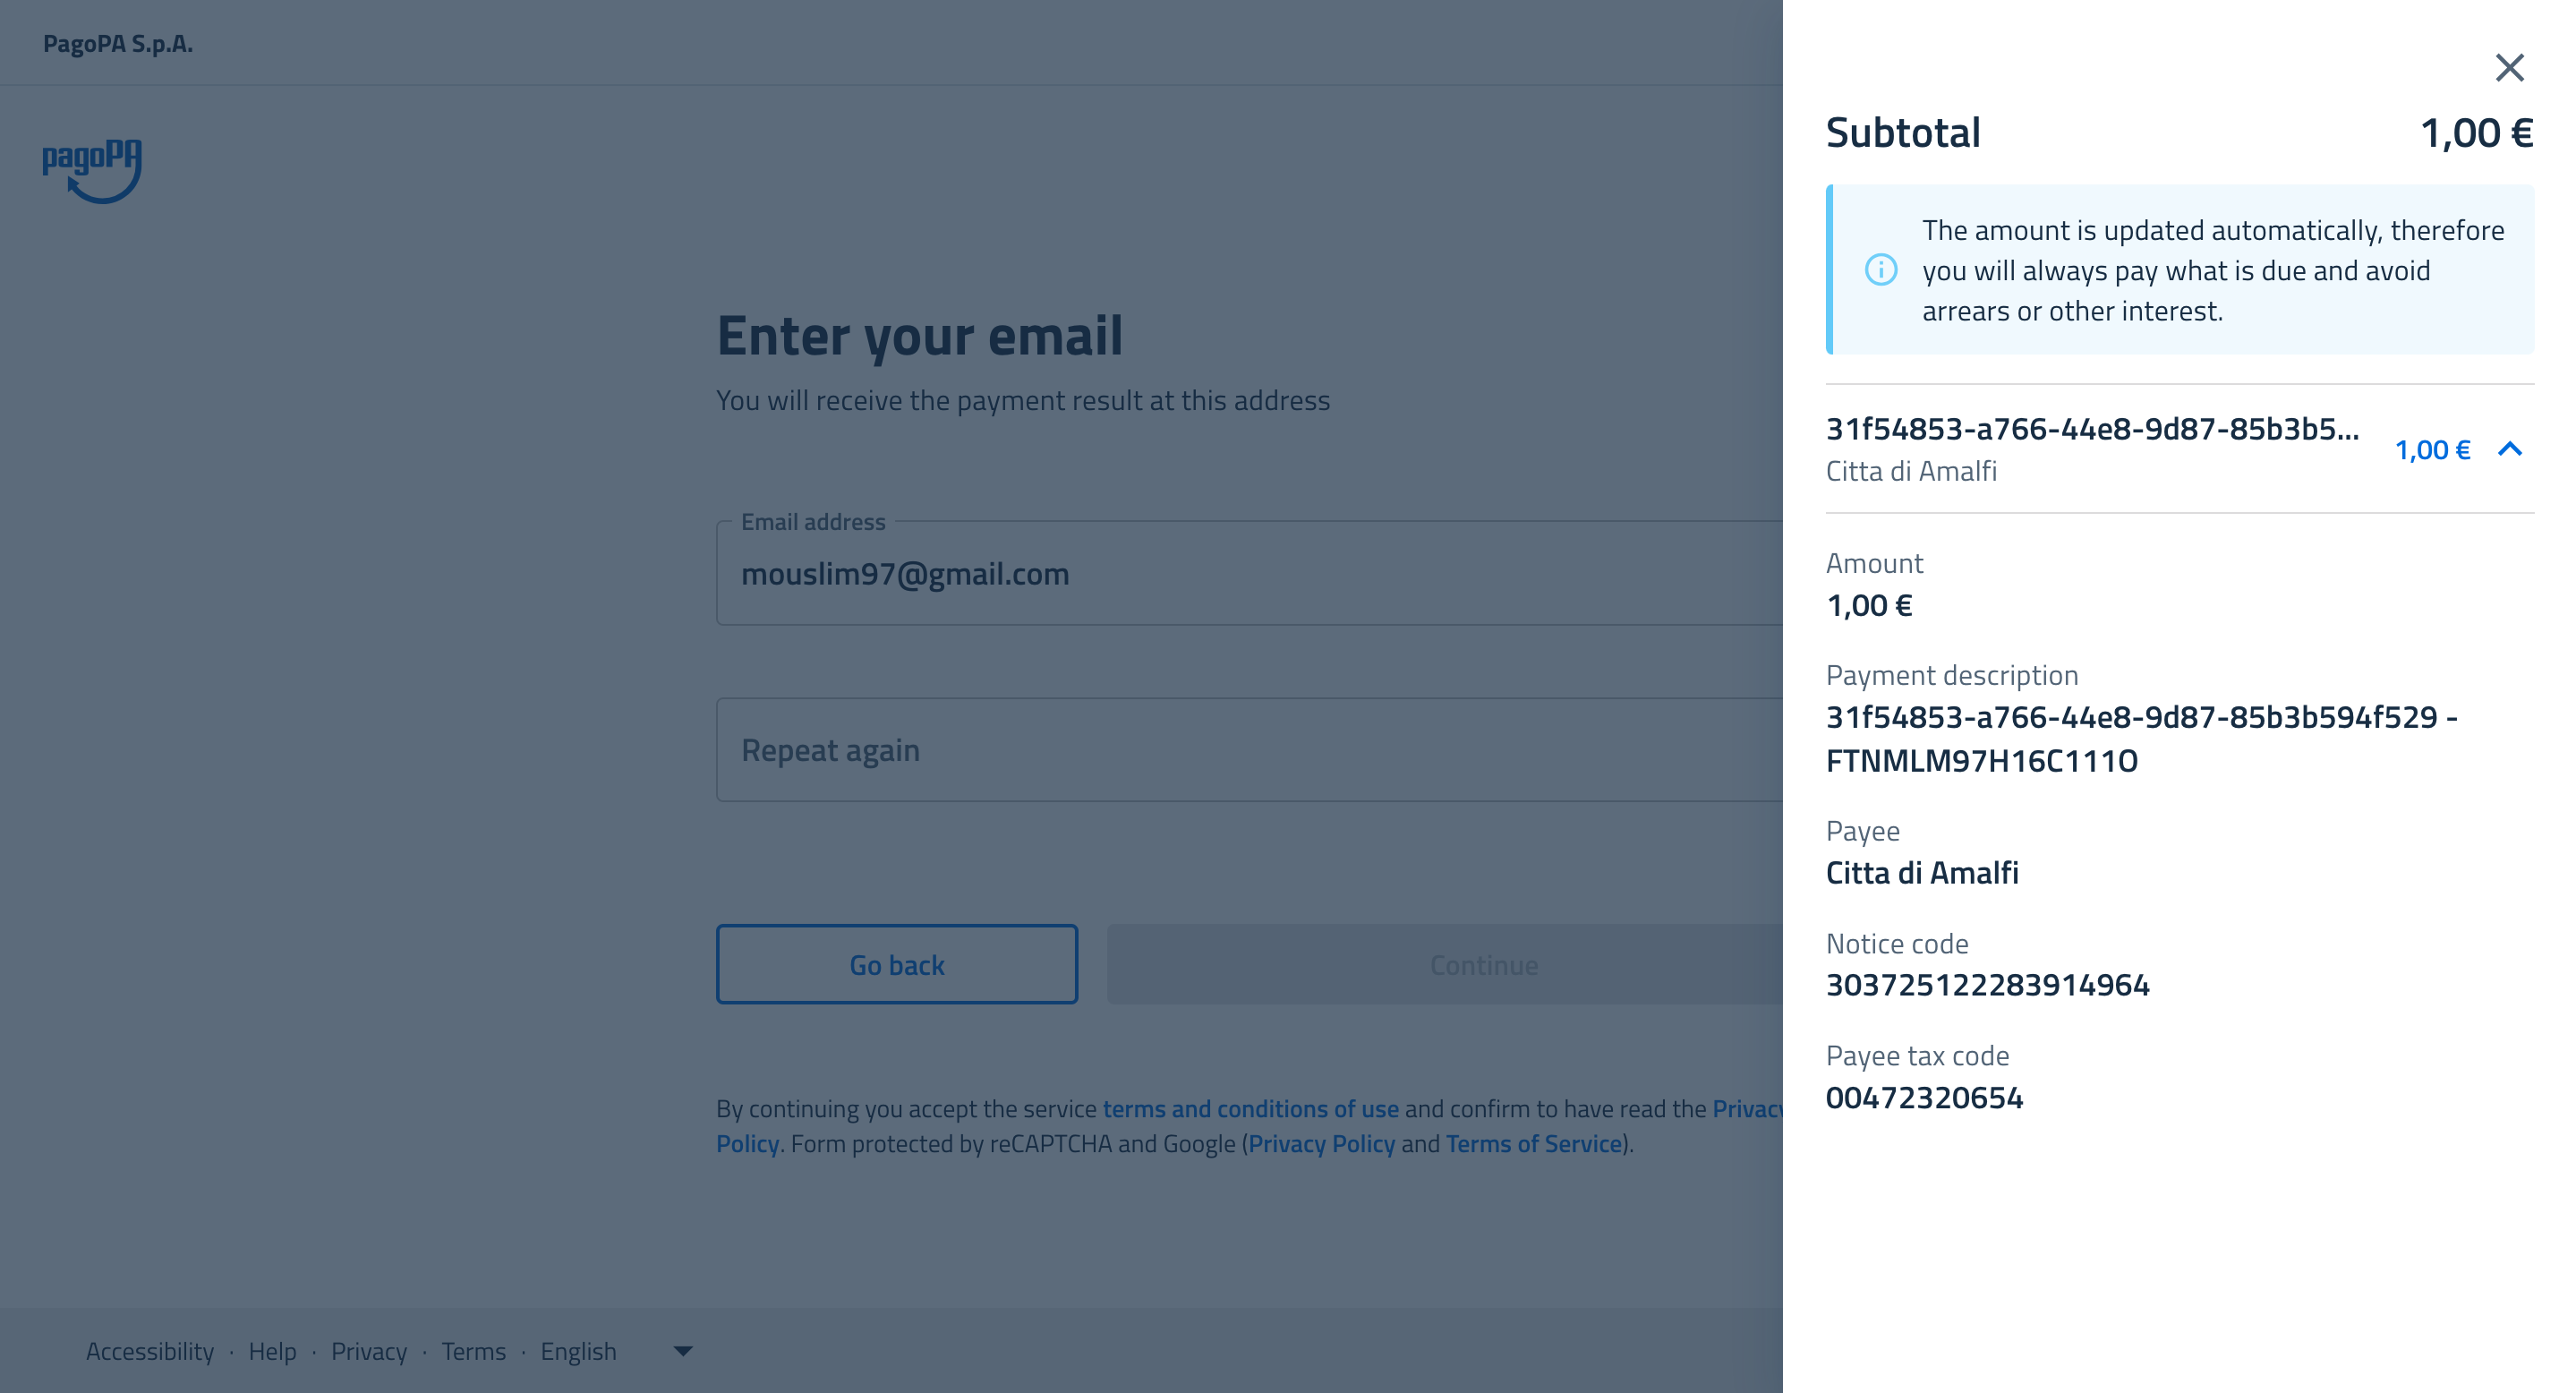Click the pagoPA logo
Screen dimensions: 2576x1393
92,170
